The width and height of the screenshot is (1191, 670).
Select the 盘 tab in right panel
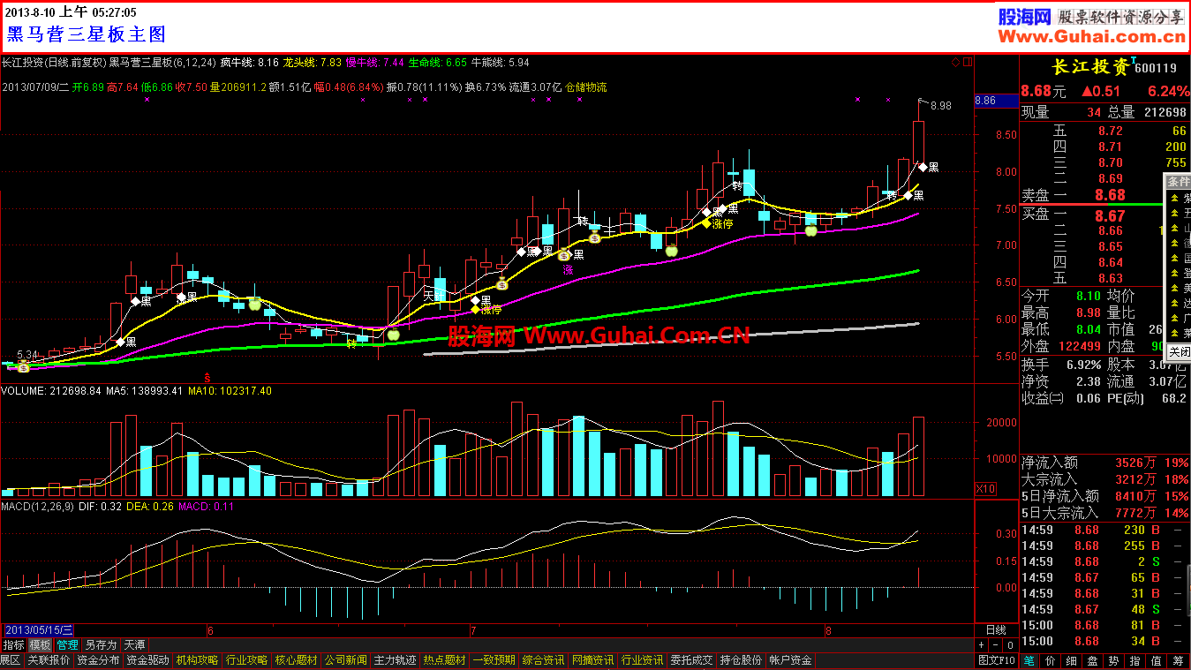[x=1092, y=660]
